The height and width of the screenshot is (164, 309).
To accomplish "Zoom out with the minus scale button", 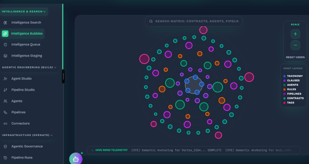I will (x=295, y=45).
